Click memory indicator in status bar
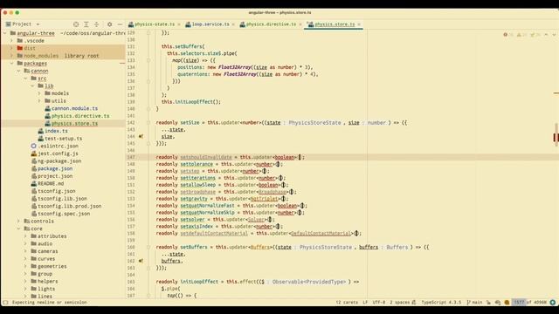Image resolution: width=559 pixels, height=314 pixels. (529, 303)
